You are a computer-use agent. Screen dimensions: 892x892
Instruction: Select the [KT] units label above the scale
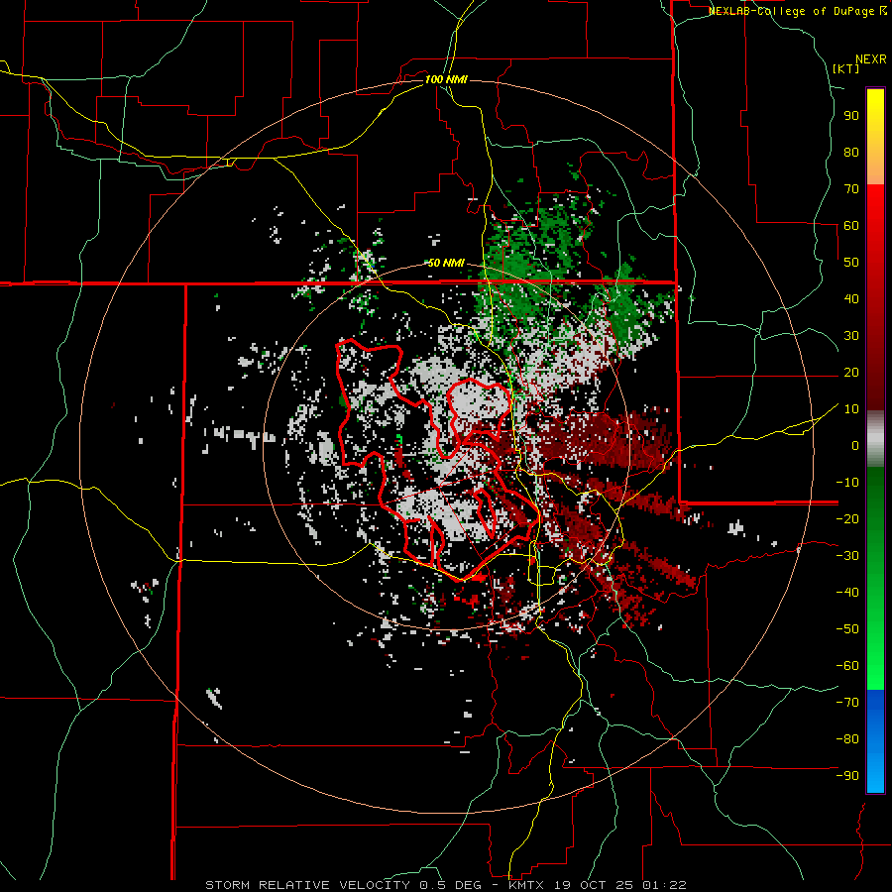[846, 68]
